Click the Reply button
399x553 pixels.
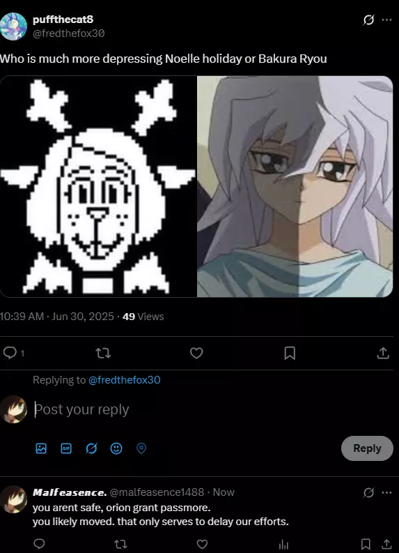367,448
